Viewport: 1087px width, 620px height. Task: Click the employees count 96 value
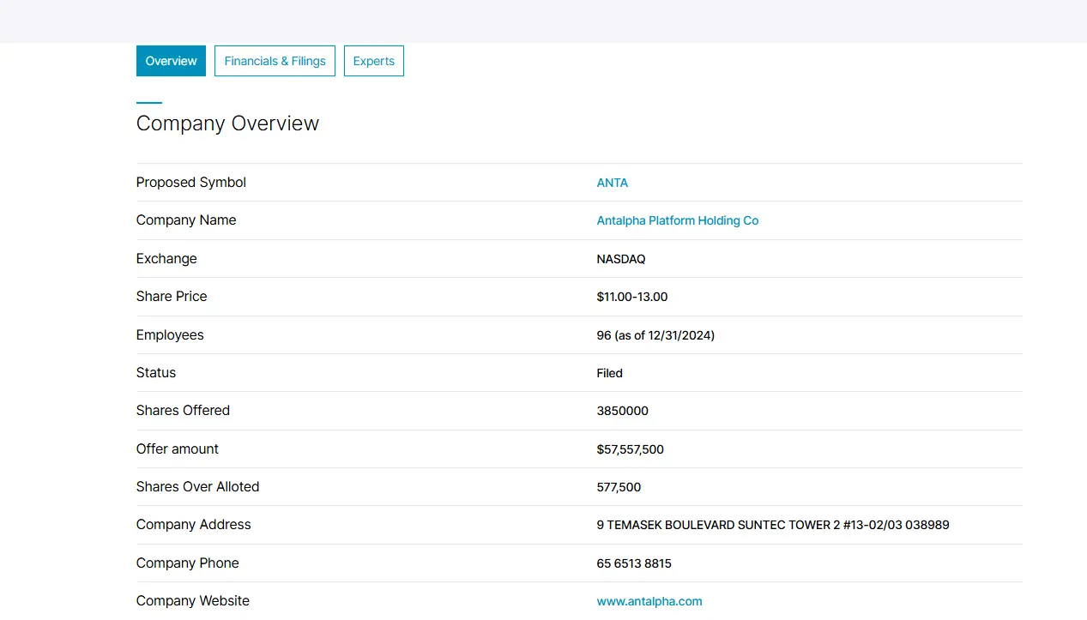(x=655, y=335)
